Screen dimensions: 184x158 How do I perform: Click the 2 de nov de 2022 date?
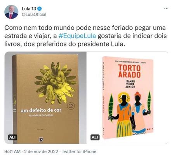click(41, 151)
